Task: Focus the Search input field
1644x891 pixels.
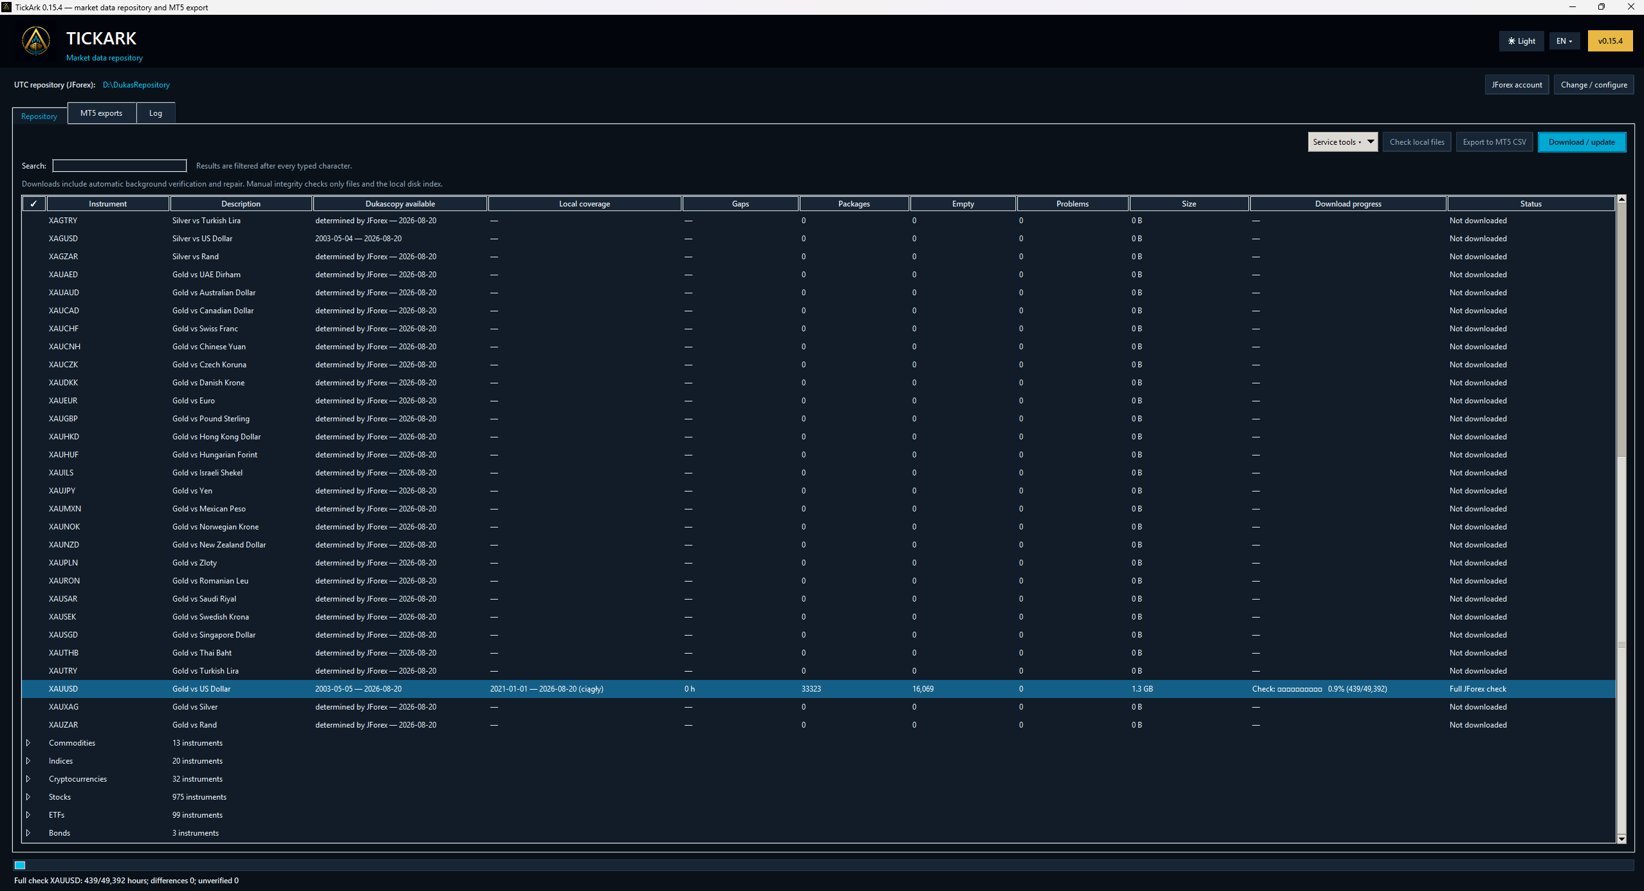Action: coord(120,166)
